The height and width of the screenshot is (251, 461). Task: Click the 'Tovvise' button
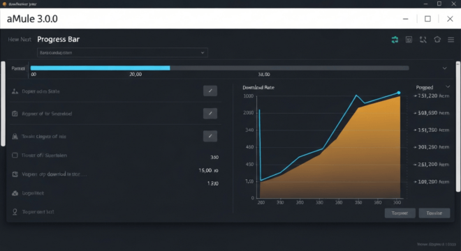click(434, 213)
